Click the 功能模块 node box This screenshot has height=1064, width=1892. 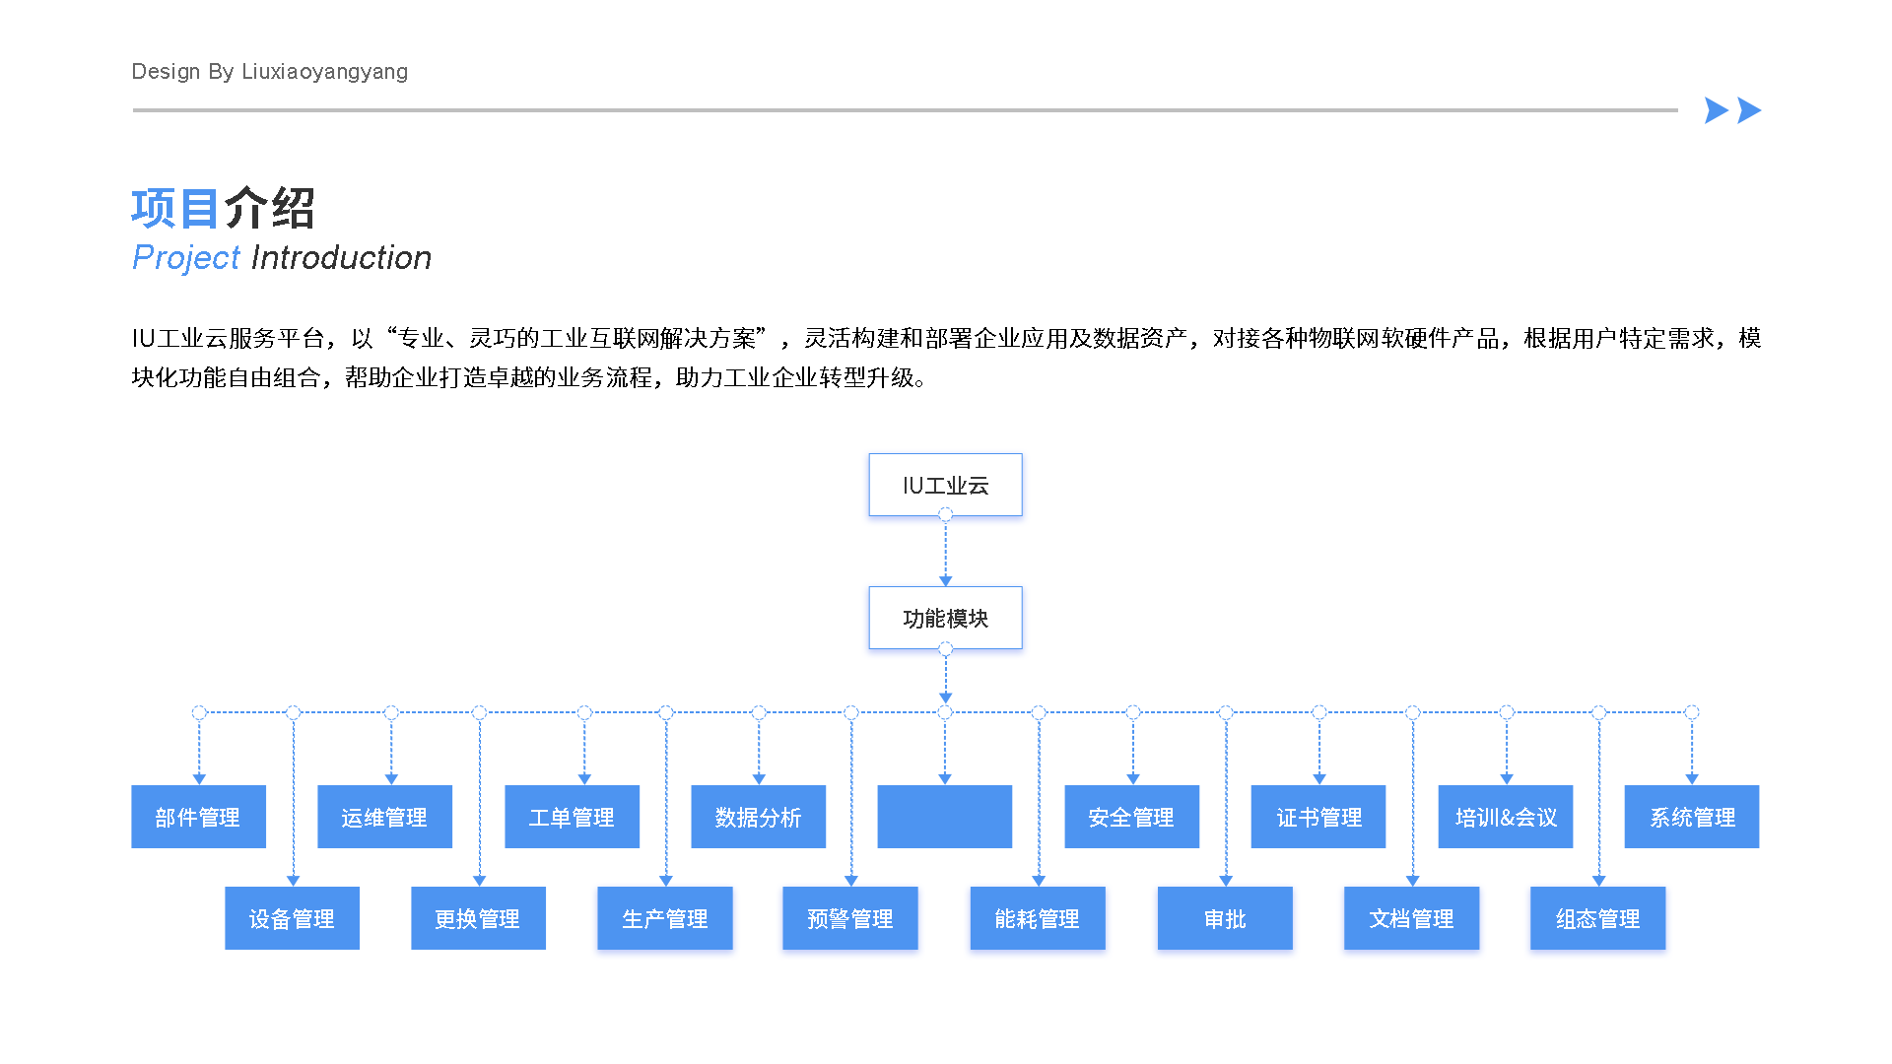pyautogui.click(x=945, y=618)
